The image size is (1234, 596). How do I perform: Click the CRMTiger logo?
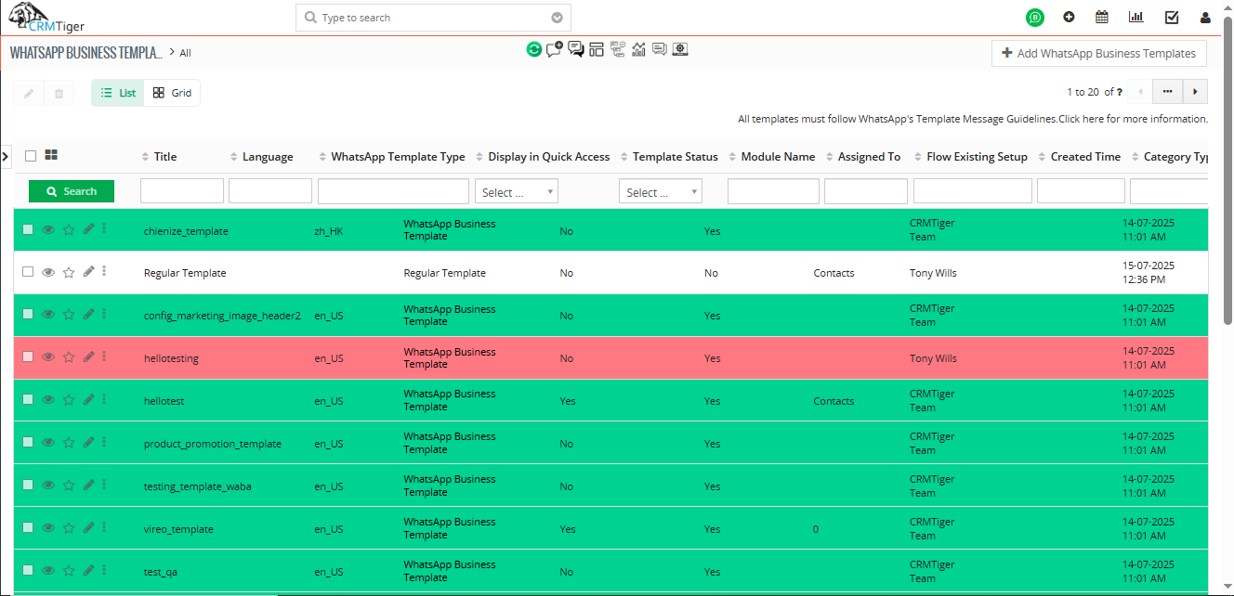46,17
